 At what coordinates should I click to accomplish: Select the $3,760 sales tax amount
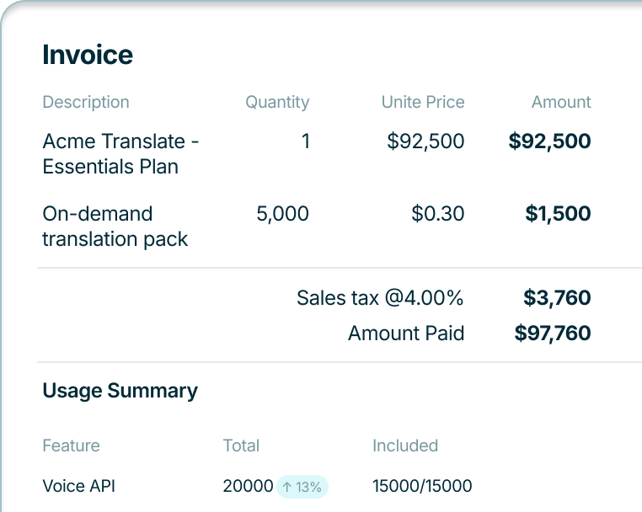coord(557,297)
